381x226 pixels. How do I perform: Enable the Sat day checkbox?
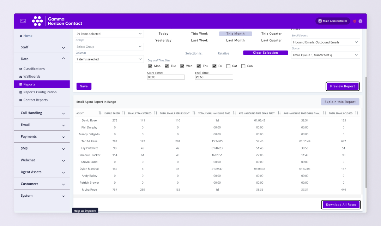click(x=228, y=66)
